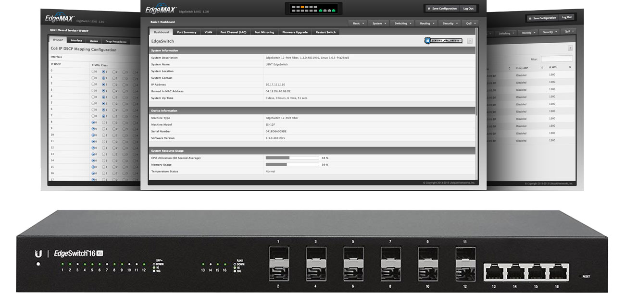Viewport: 625px width, 293px height.
Task: Click Save Configuration in the center window
Action: pyautogui.click(x=442, y=8)
